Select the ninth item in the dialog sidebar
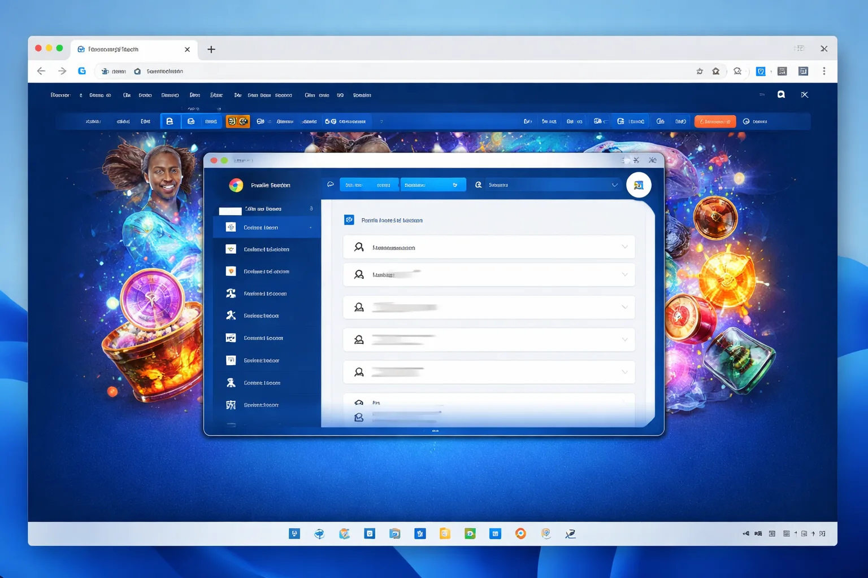Screen dimensions: 868x578 (267, 405)
